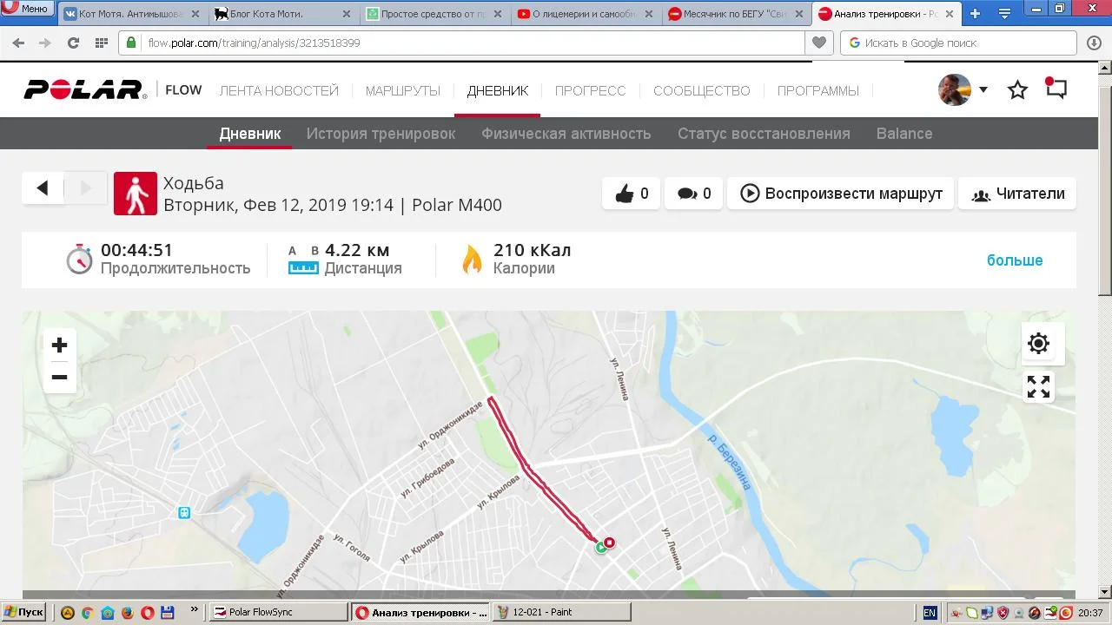Zoom in on the map

59,345
